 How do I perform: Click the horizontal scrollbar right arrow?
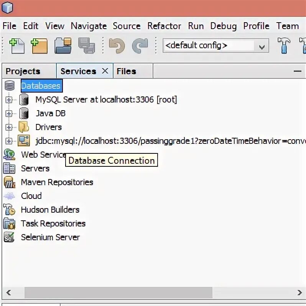click(x=299, y=293)
